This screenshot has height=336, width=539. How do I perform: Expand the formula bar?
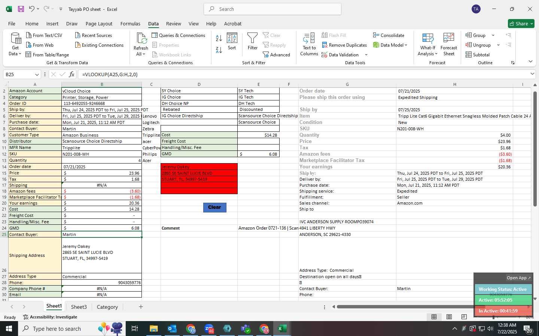point(532,74)
